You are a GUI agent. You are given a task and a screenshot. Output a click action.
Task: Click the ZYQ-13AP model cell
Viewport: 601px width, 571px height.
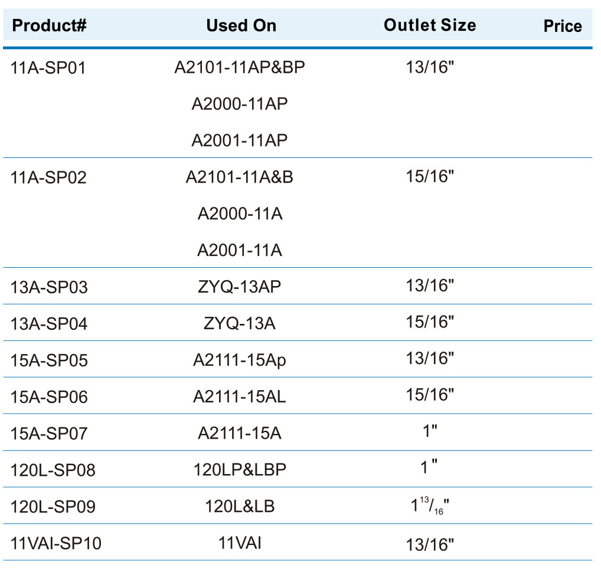pyautogui.click(x=240, y=287)
